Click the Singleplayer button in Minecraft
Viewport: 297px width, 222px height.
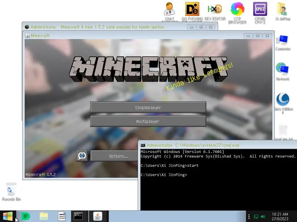[x=148, y=108]
